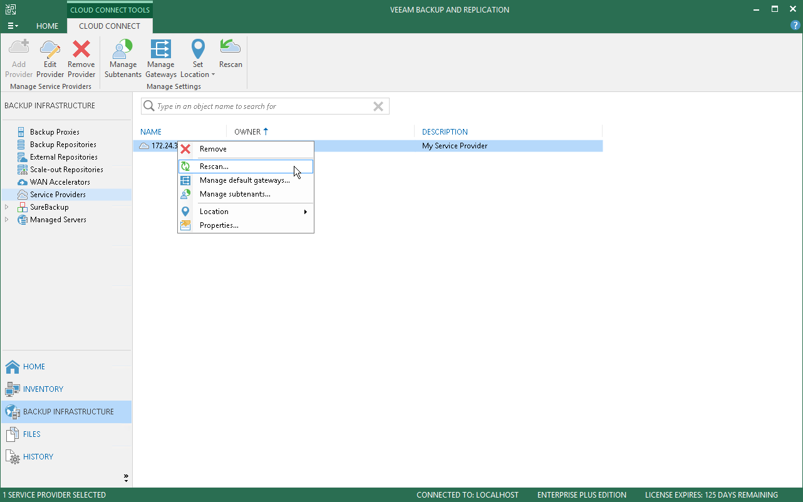Screen dimensions: 803x502
Task: Click the External Repositories tree icon
Action: pyautogui.click(x=23, y=157)
